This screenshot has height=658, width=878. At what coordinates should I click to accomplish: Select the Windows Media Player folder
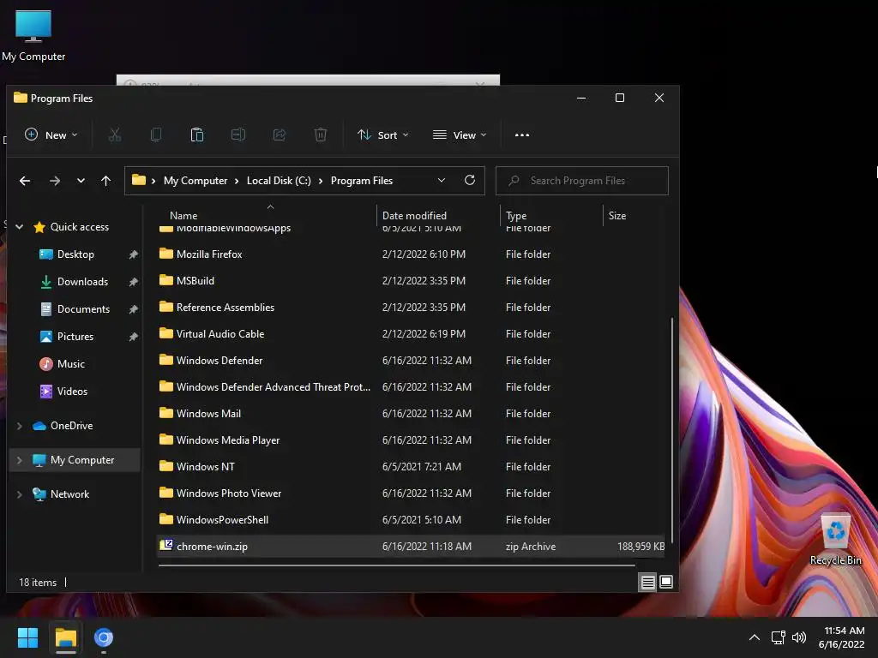pos(411,440)
